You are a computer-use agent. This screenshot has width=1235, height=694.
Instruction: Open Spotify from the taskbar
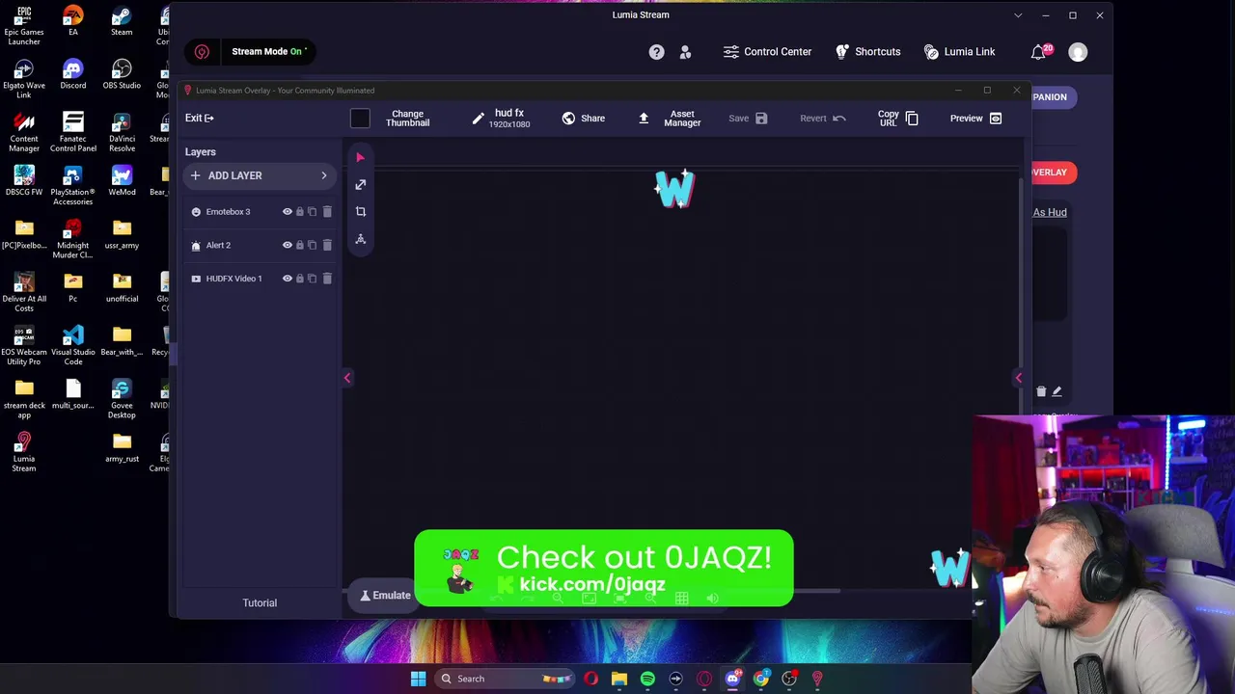[647, 679]
